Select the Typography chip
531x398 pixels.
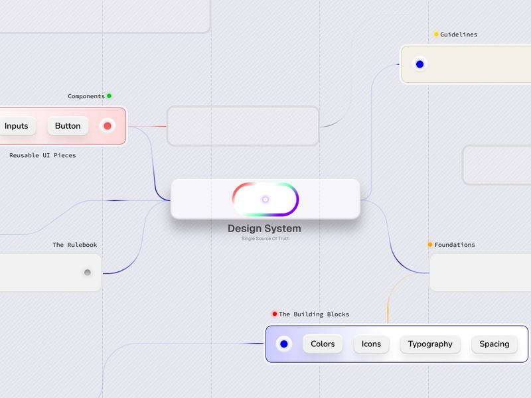point(430,344)
